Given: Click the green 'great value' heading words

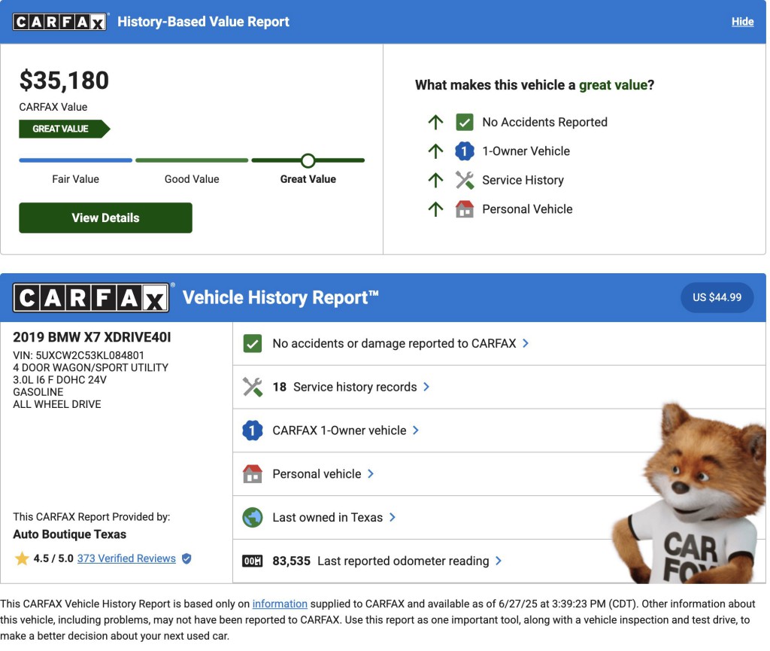Looking at the screenshot, I should [x=613, y=85].
